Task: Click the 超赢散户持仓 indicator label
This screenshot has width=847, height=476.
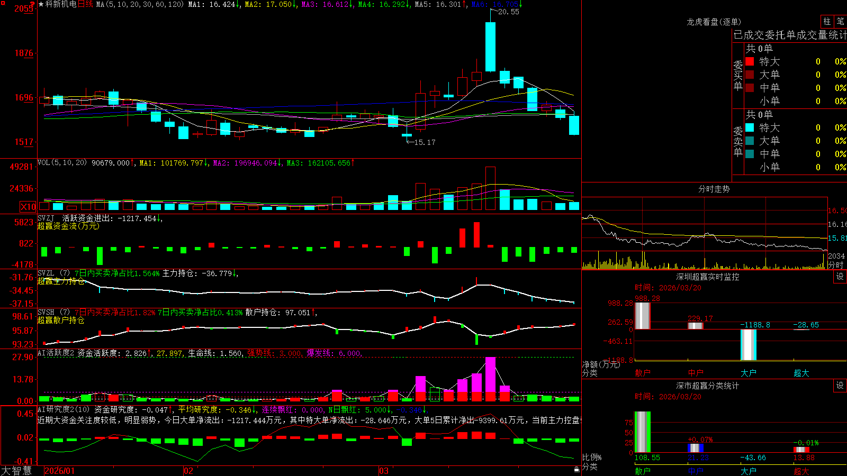Action: click(61, 320)
